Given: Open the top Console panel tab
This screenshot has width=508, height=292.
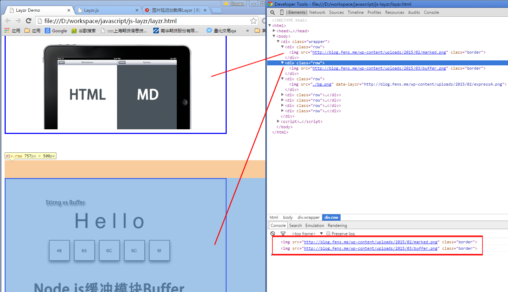Looking at the screenshot, I should 431,12.
